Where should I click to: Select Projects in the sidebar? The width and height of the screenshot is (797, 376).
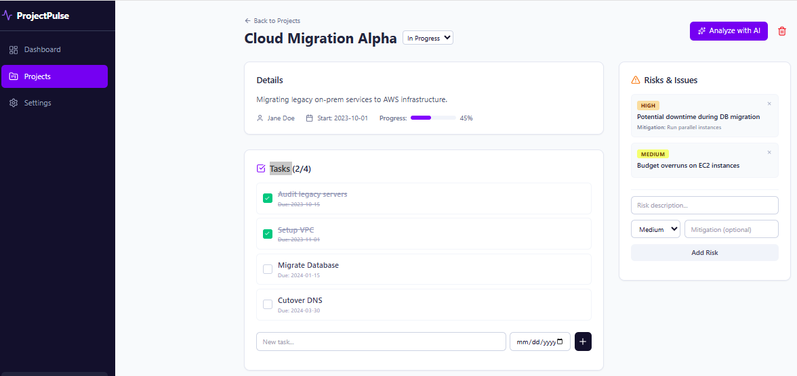[x=54, y=76]
